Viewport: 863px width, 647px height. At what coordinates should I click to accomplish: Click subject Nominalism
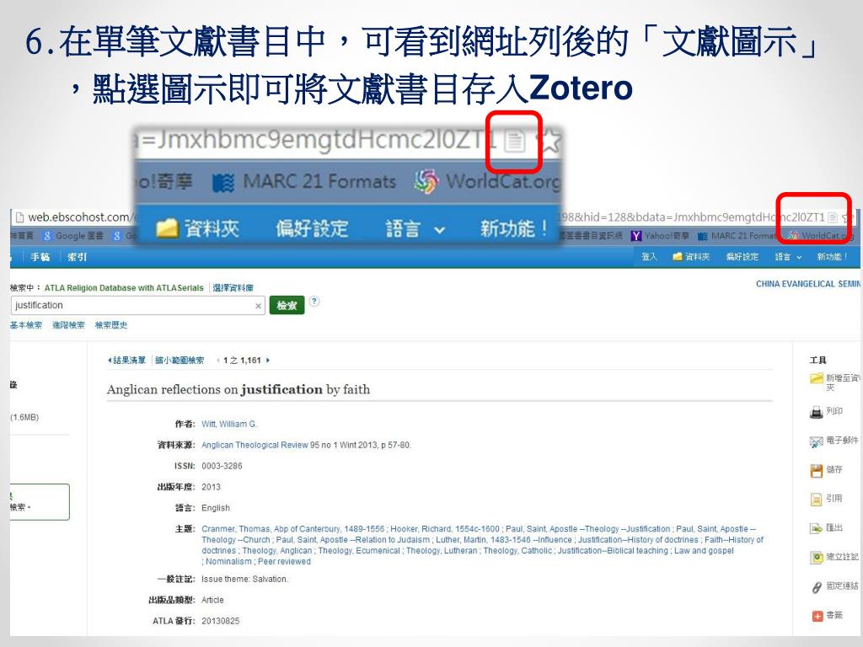(228, 562)
